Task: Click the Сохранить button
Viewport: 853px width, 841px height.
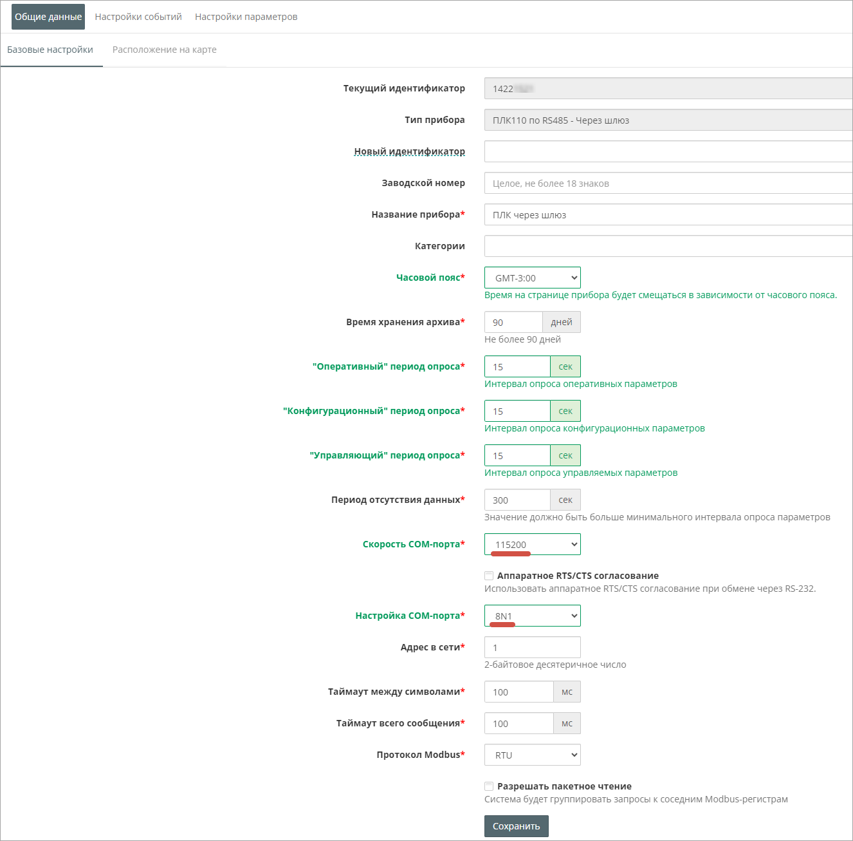Action: (516, 826)
